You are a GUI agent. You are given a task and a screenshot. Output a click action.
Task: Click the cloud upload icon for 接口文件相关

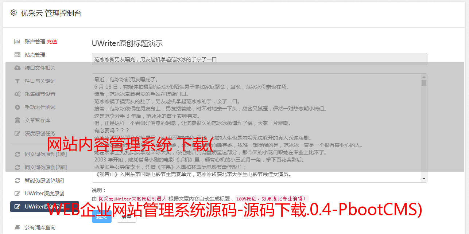pyautogui.click(x=17, y=68)
